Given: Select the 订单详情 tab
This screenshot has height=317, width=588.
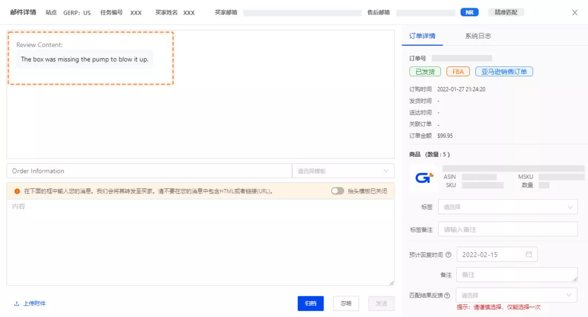Looking at the screenshot, I should (422, 36).
